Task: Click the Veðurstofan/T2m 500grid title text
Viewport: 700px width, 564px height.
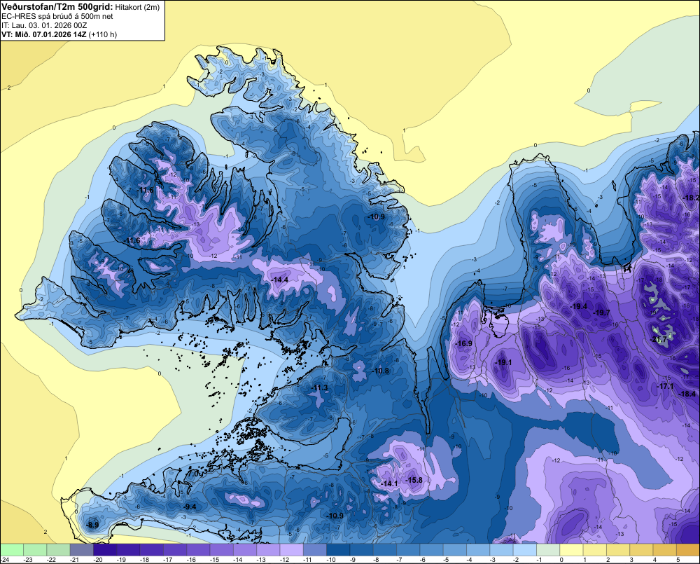Action: click(x=57, y=7)
